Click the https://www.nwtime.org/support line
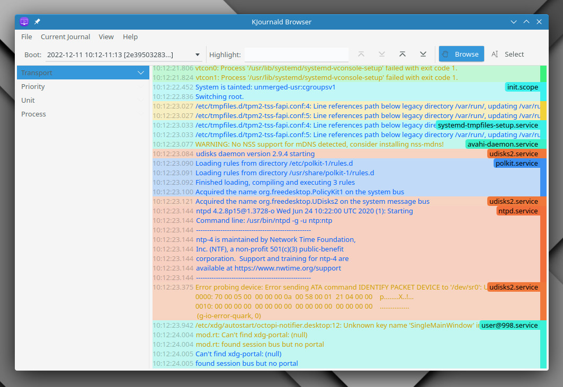 pyautogui.click(x=346, y=268)
